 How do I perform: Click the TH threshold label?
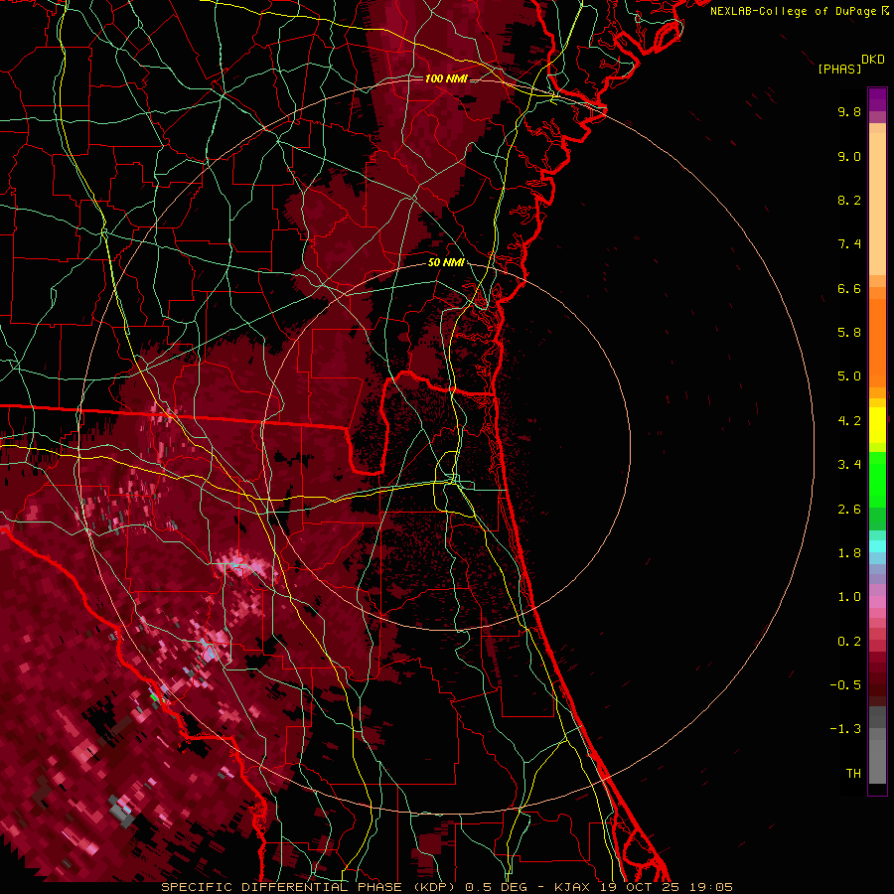(853, 774)
